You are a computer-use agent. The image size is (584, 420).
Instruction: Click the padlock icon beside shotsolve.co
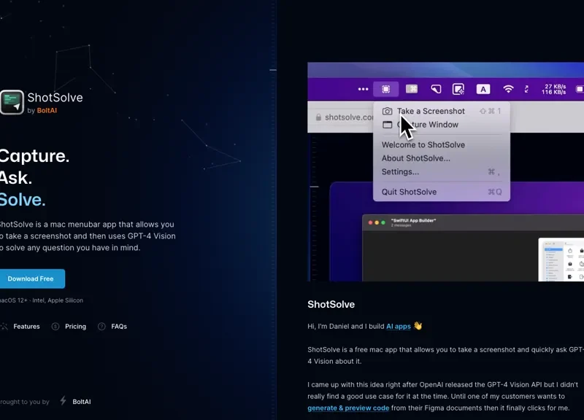(318, 117)
